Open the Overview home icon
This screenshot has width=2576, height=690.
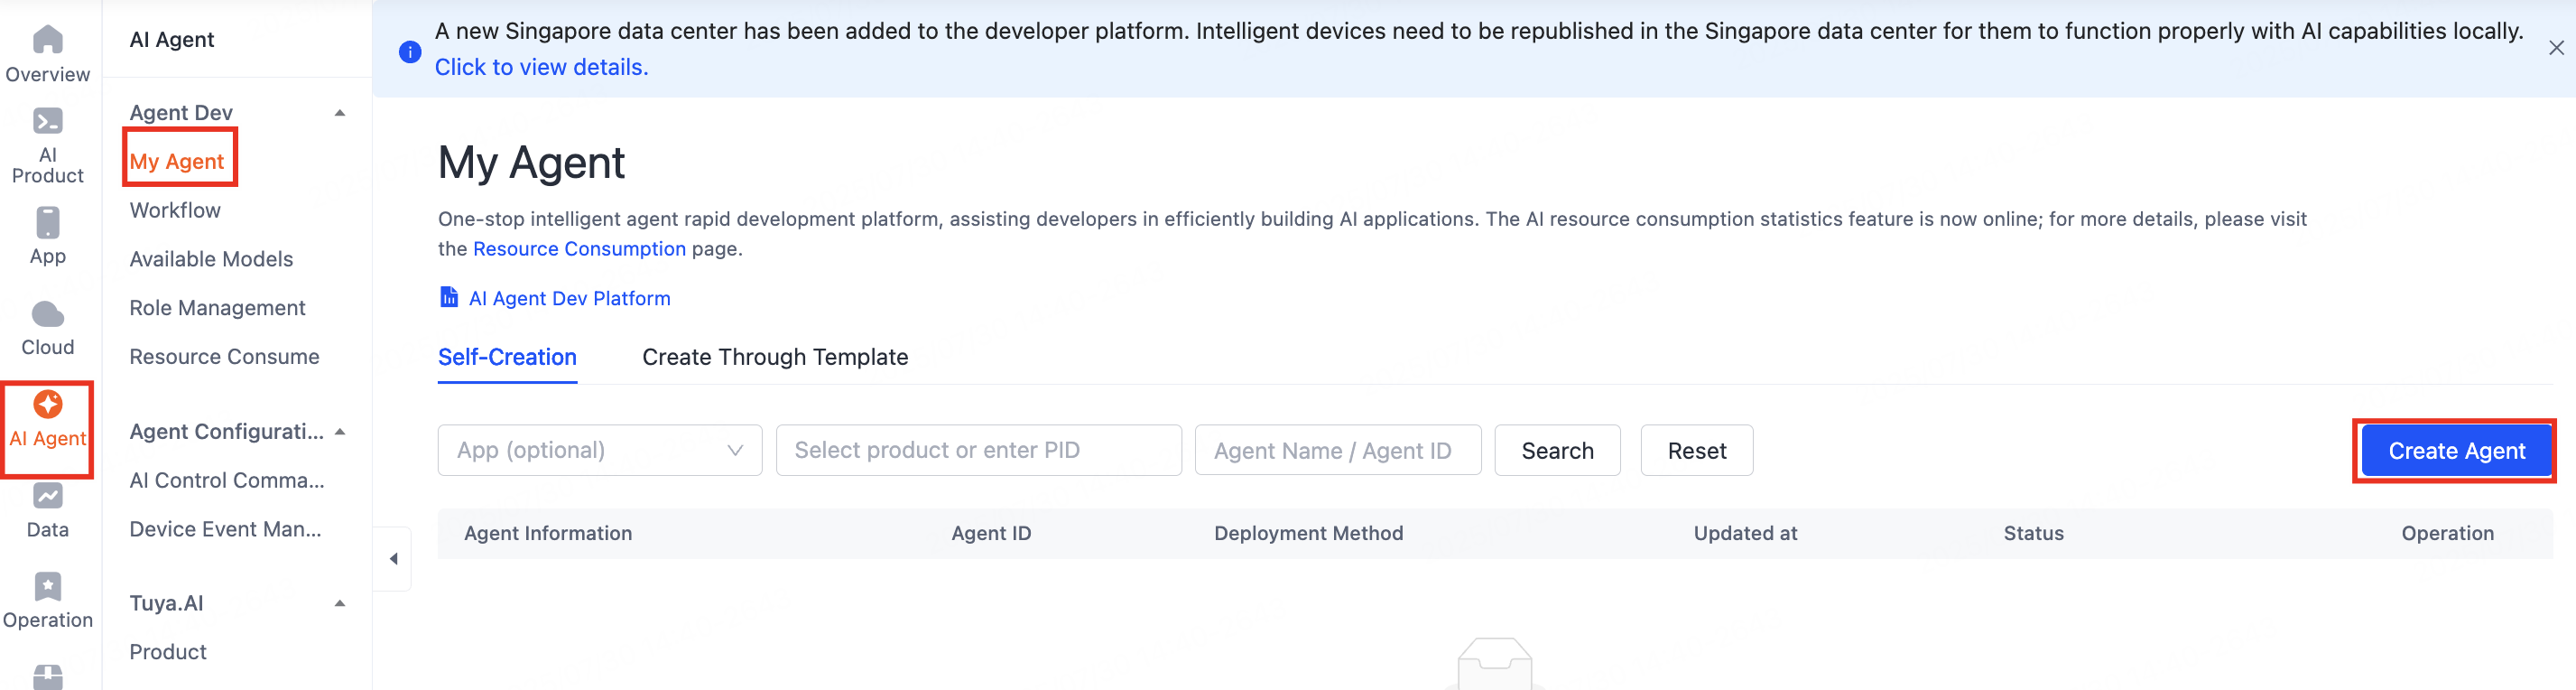(47, 41)
